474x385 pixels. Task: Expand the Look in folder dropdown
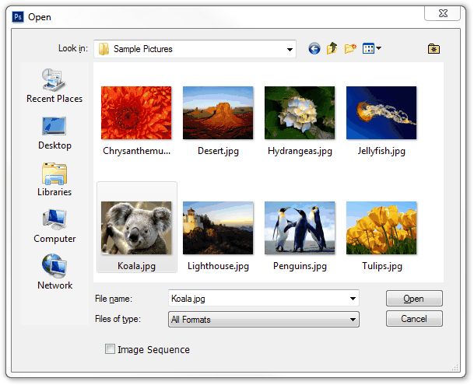click(290, 49)
